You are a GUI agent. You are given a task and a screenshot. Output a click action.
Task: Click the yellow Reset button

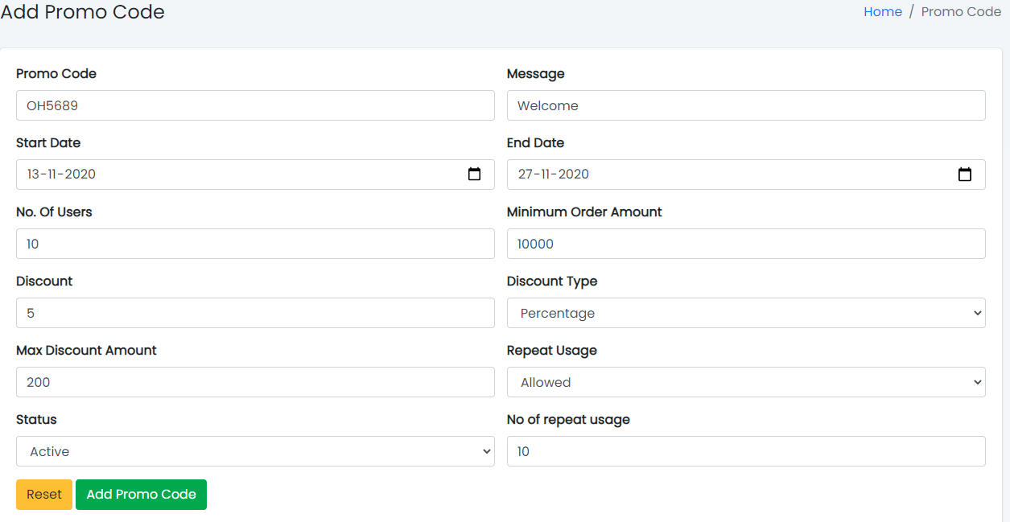[44, 495]
